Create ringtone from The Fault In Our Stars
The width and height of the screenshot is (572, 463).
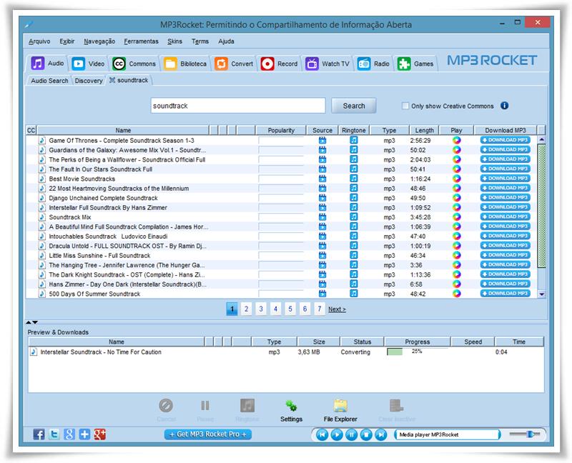pyautogui.click(x=353, y=169)
